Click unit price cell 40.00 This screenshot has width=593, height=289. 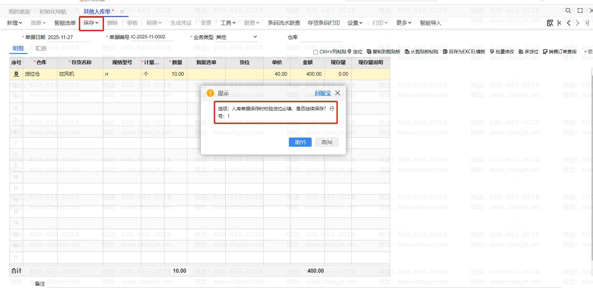(x=277, y=74)
